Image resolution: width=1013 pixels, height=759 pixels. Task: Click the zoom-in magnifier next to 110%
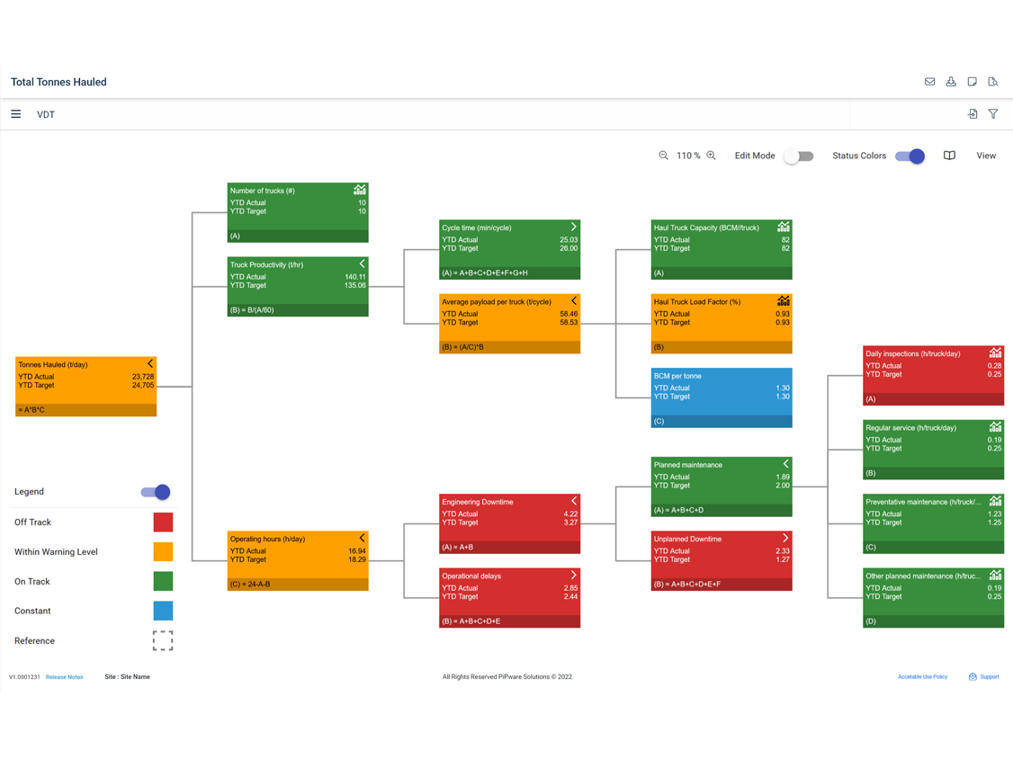tap(711, 155)
